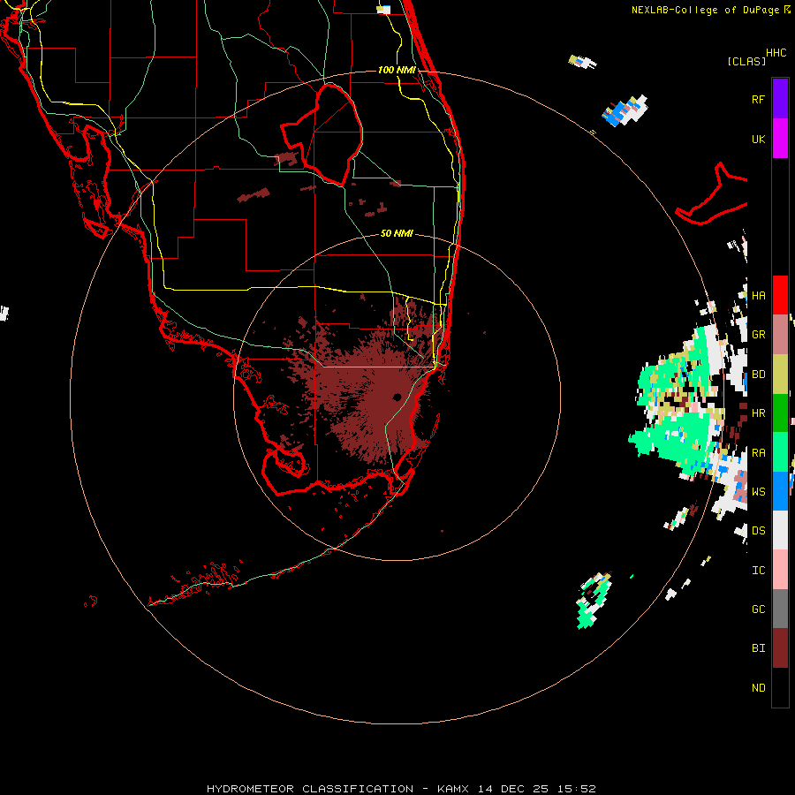Click the HA red legend color block
Screen dimensions: 795x795
coord(780,295)
